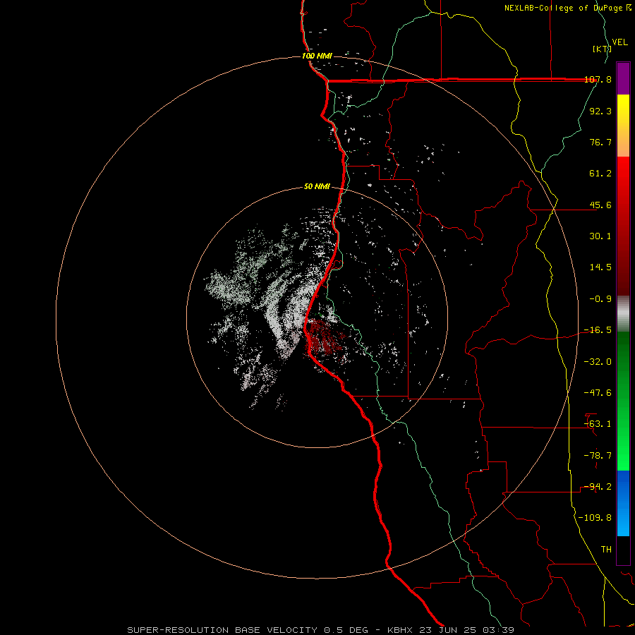The image size is (635, 635).
Task: Click the 50 NMI range ring label
Action: point(317,186)
